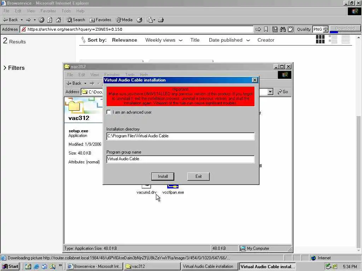Click the blue download progress bar
The height and width of the screenshot is (271, 362).
(x=334, y=32)
